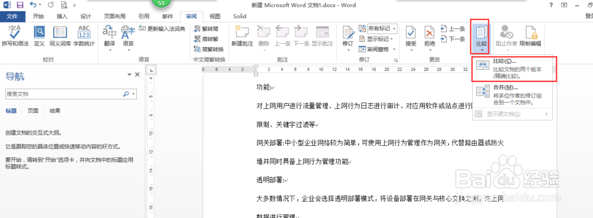Click the Accept change icon (接受)
Screen dimensions: 593x218
pyautogui.click(x=411, y=38)
